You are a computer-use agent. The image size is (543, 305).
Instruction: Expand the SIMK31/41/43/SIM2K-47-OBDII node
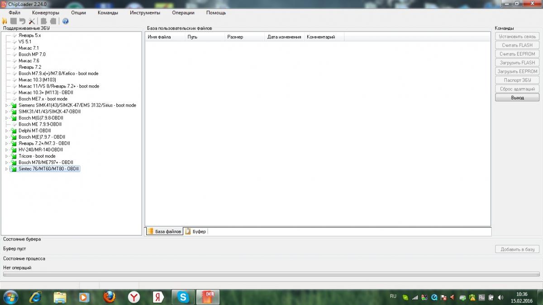[x=6, y=112]
